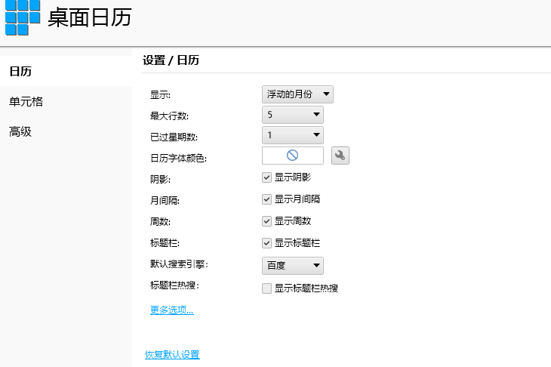Image resolution: width=551 pixels, height=367 pixels.
Task: Click the 日历字体颜色: label
Action: click(179, 158)
